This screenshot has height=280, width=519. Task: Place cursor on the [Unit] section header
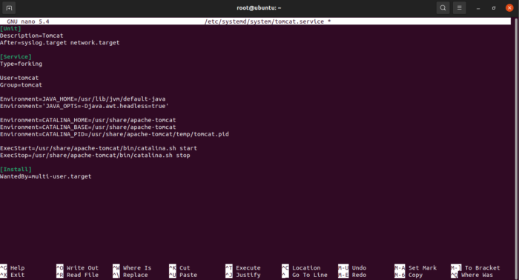coord(10,29)
